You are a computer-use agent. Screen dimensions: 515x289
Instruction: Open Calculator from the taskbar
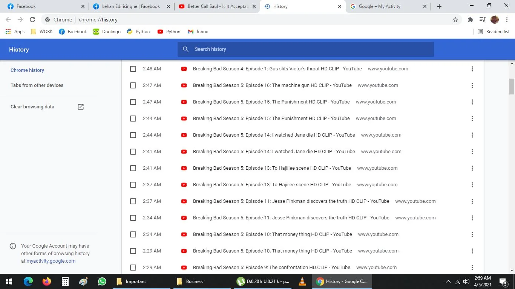pyautogui.click(x=65, y=281)
